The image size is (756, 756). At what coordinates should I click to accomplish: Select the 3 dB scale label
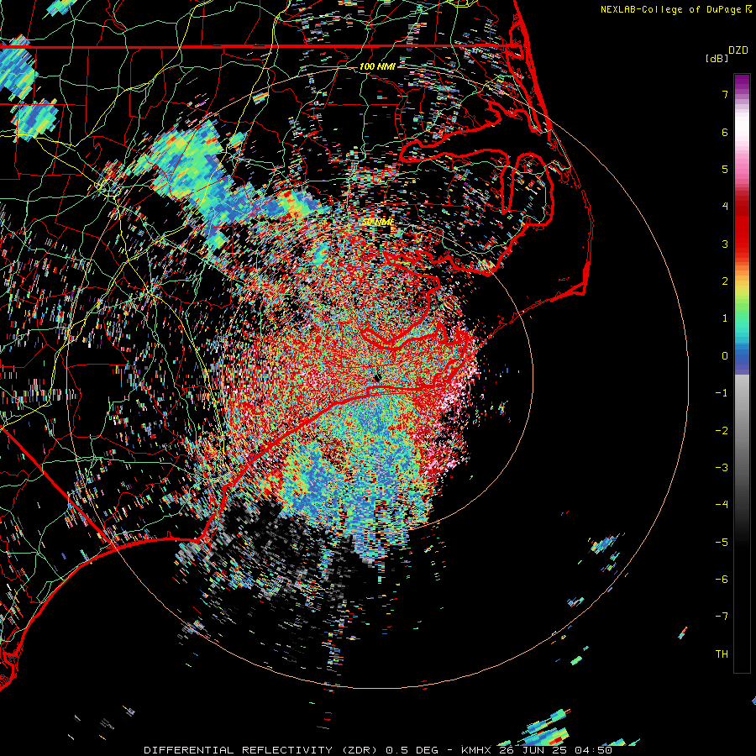coord(725,244)
